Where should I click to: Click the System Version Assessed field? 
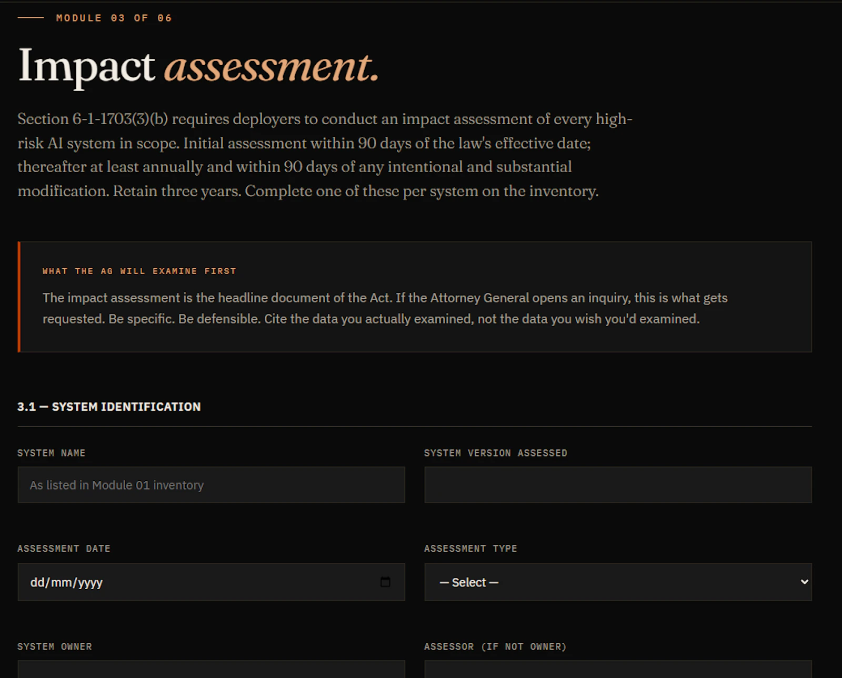[x=618, y=485]
